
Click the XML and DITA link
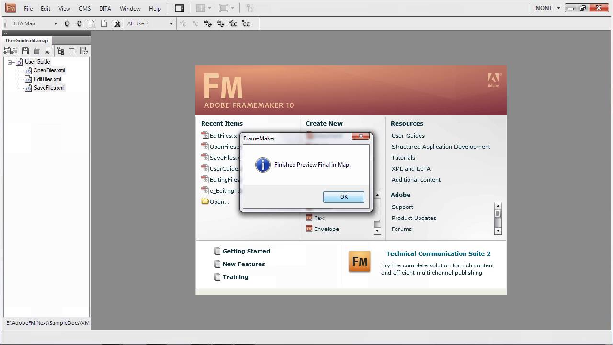tap(411, 169)
